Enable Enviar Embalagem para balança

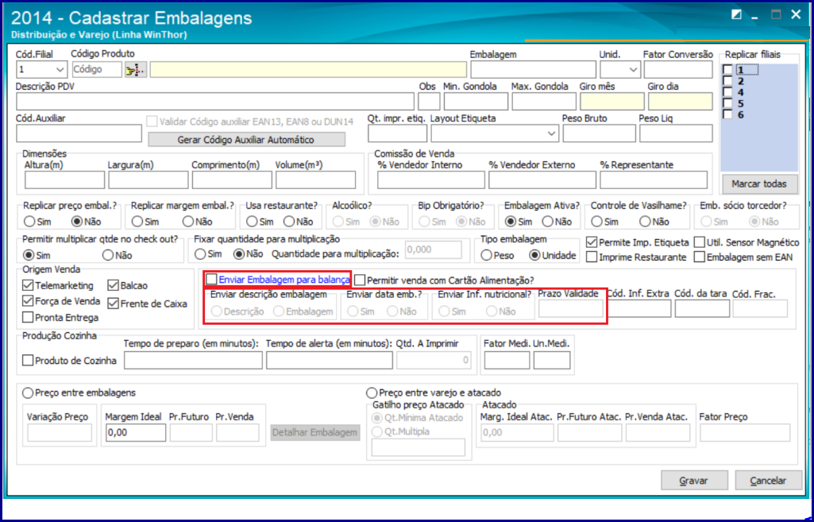(x=211, y=280)
